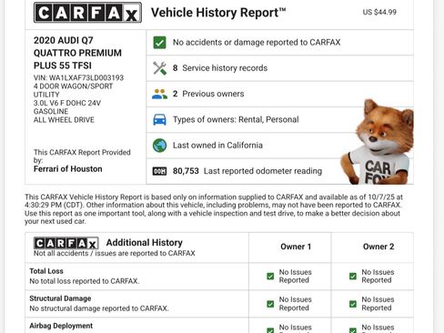444x333 pixels.
Task: Click the green no-accidents checkmark icon
Action: [x=159, y=43]
